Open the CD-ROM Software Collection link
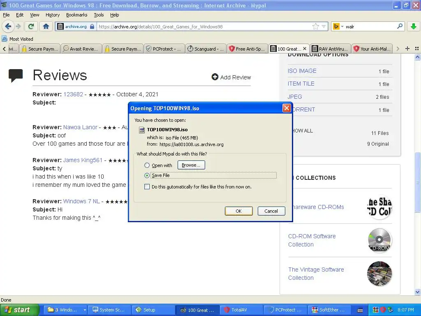 (x=312, y=240)
